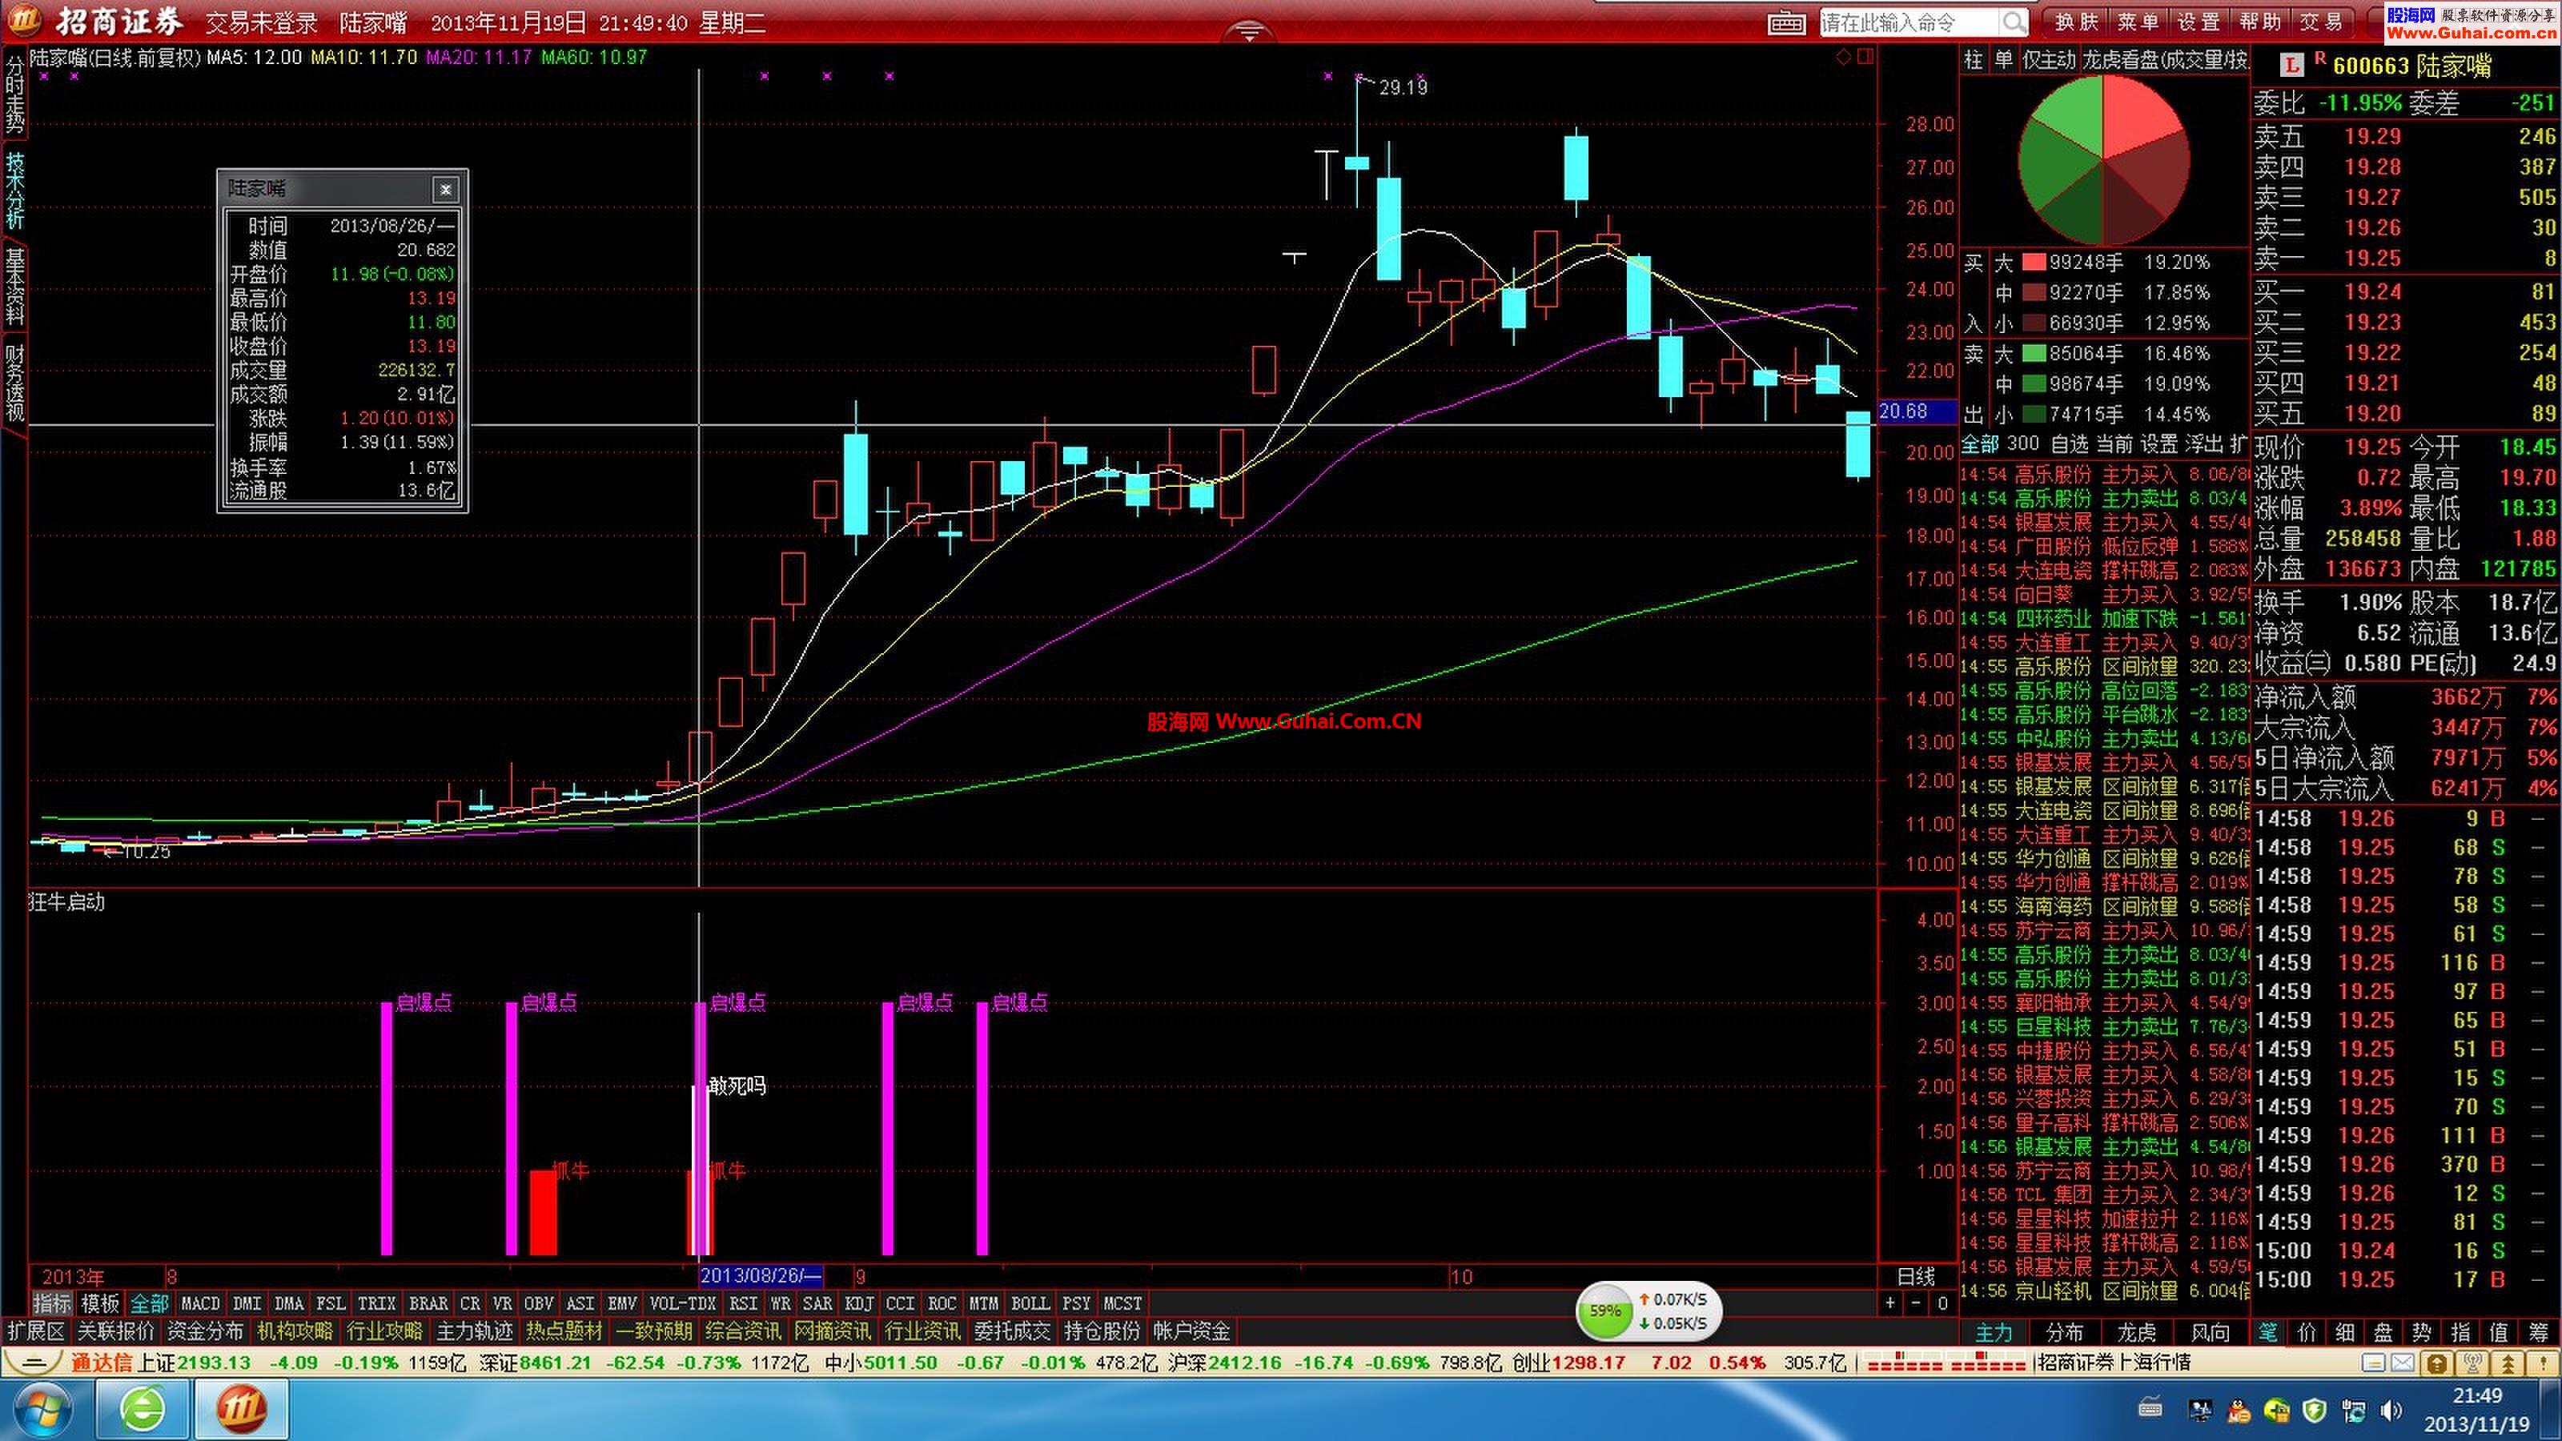Image resolution: width=2562 pixels, height=1441 pixels.
Task: Open the 主力轨迹 bottom tab
Action: point(475,1331)
